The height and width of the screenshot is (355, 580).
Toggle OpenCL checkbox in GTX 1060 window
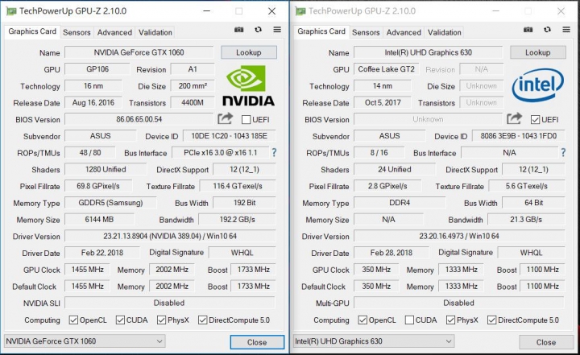pos(73,320)
